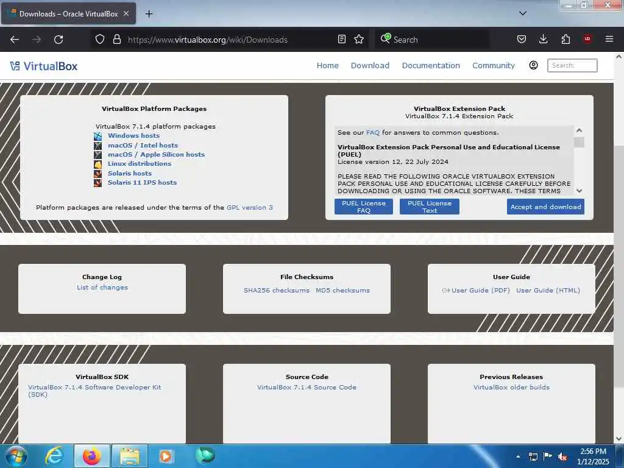Image resolution: width=624 pixels, height=468 pixels.
Task: Open VirtualBox older builds link
Action: (x=511, y=387)
